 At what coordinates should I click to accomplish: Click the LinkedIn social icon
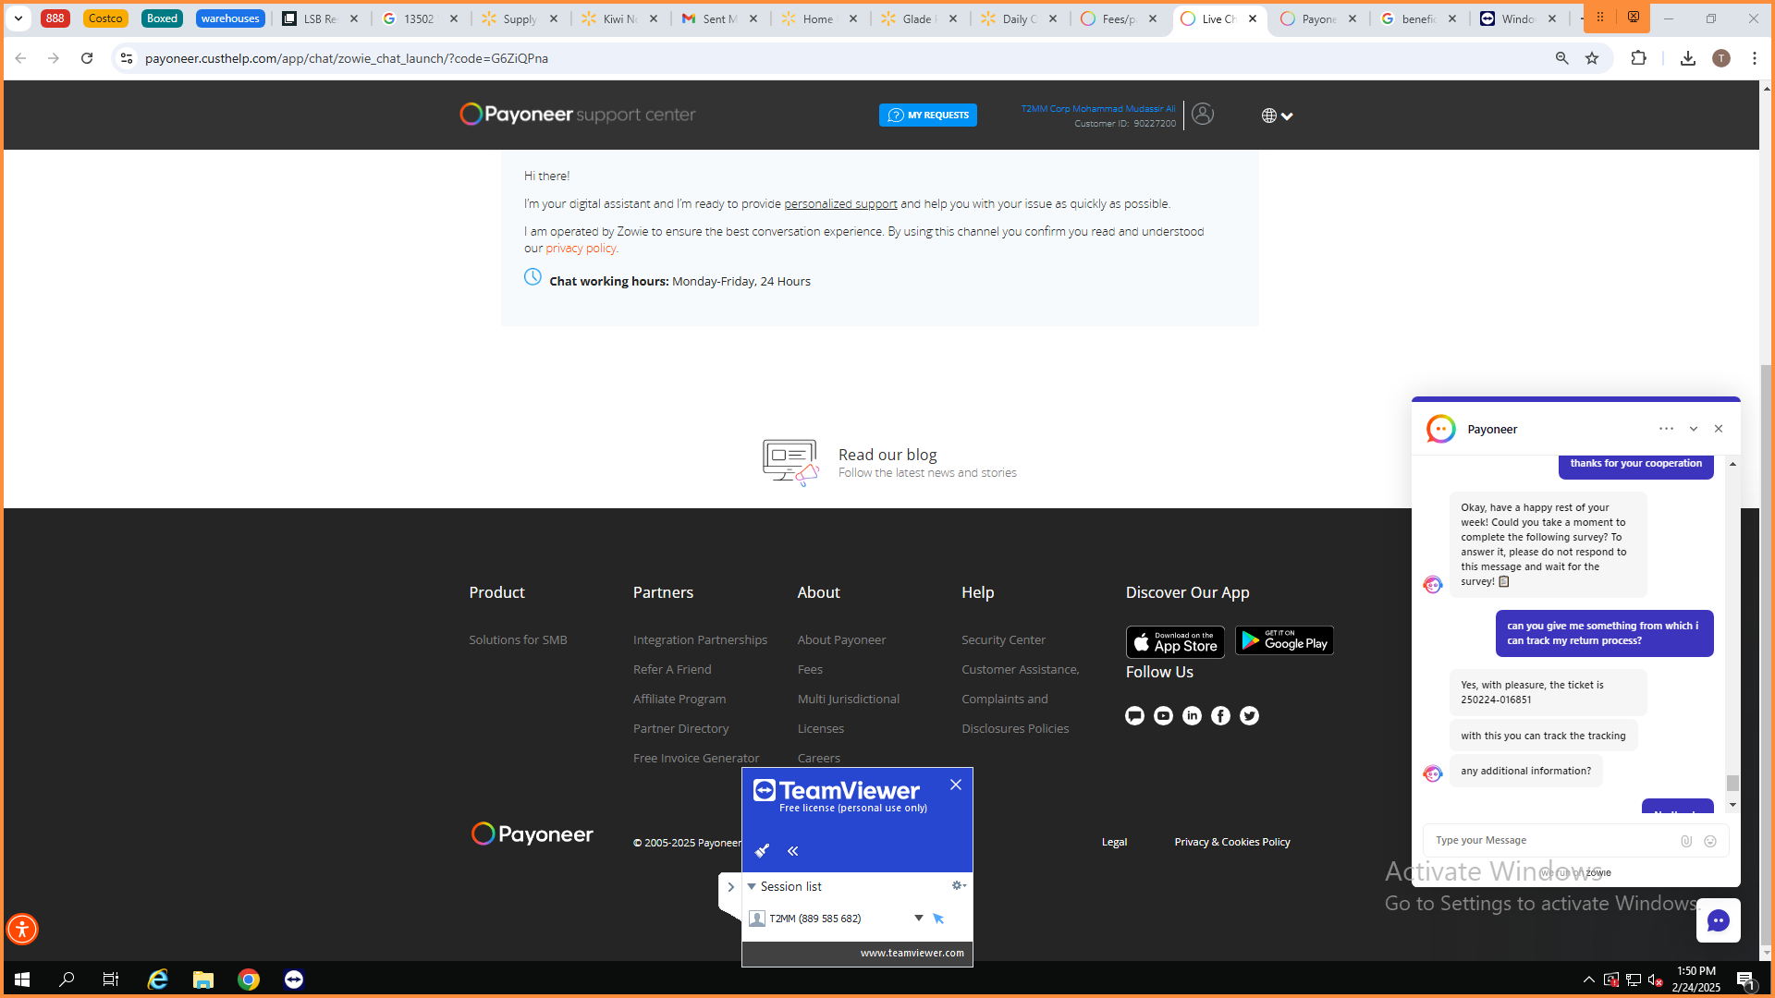tap(1192, 716)
